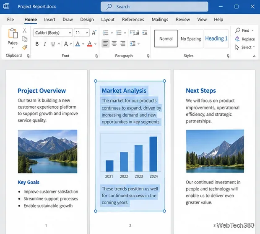Click the Paste clipboard icon

(13, 33)
